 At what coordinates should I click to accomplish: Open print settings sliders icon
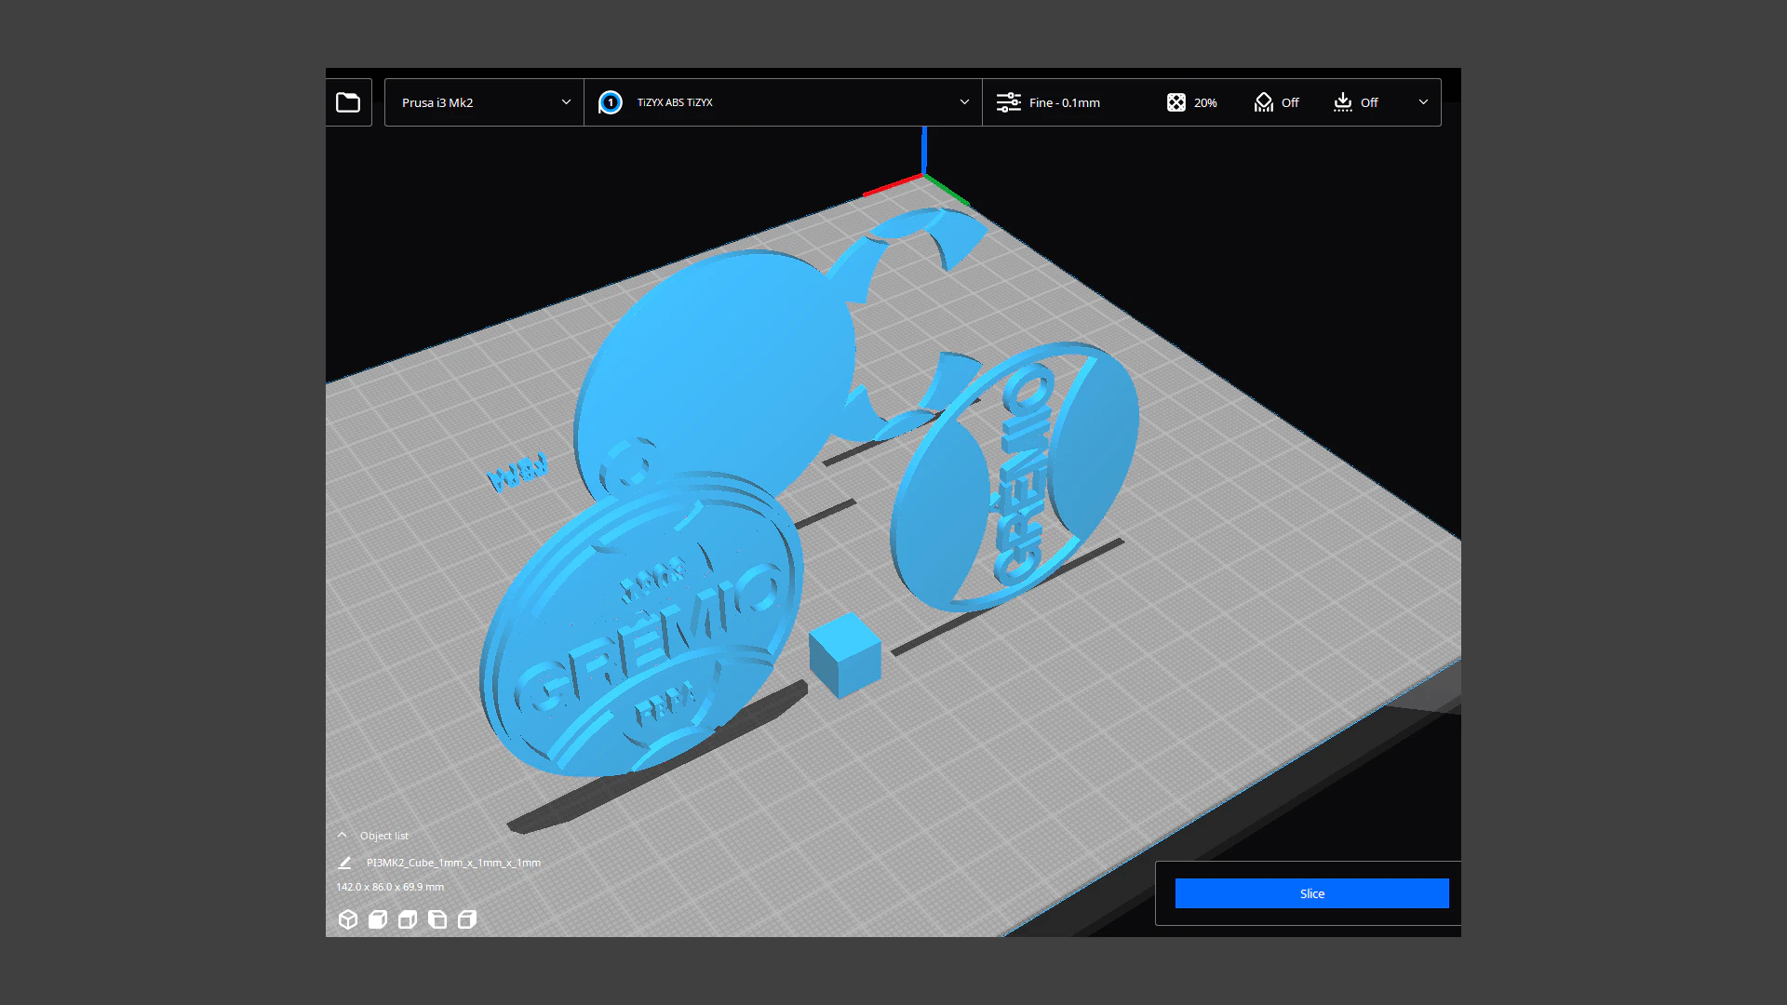click(x=1009, y=102)
